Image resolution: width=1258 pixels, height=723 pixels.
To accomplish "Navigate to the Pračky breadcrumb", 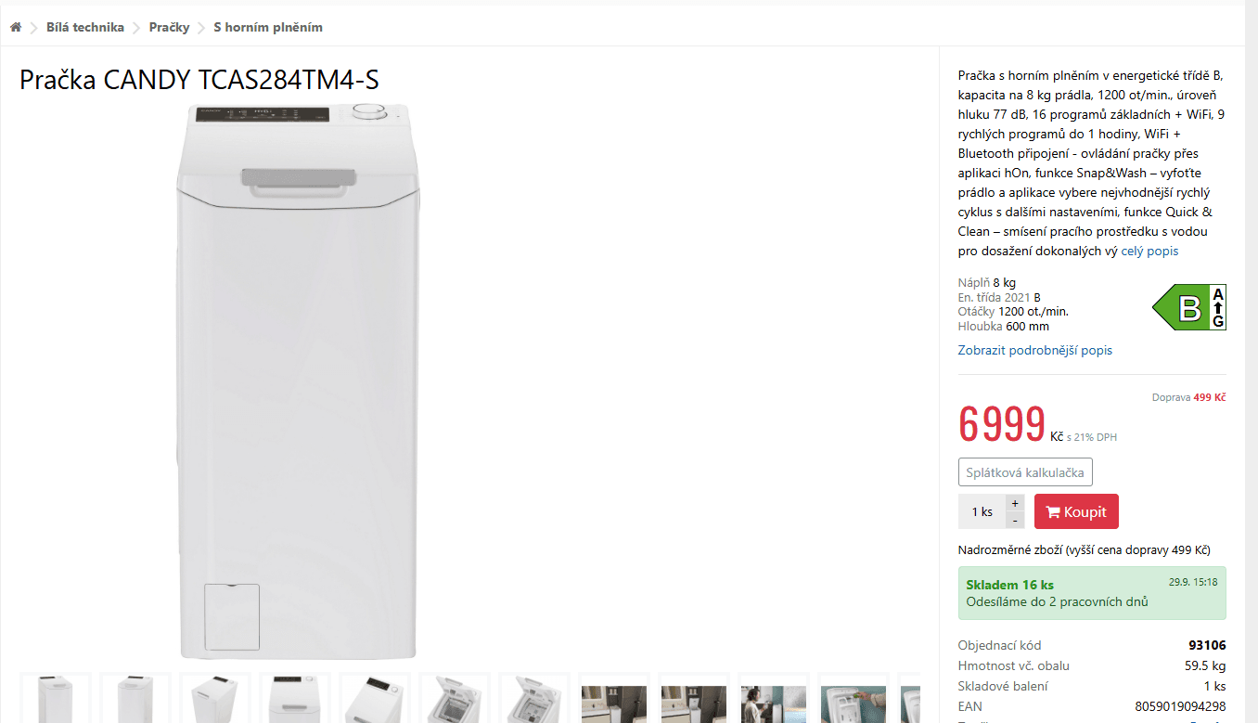I will 169,28.
